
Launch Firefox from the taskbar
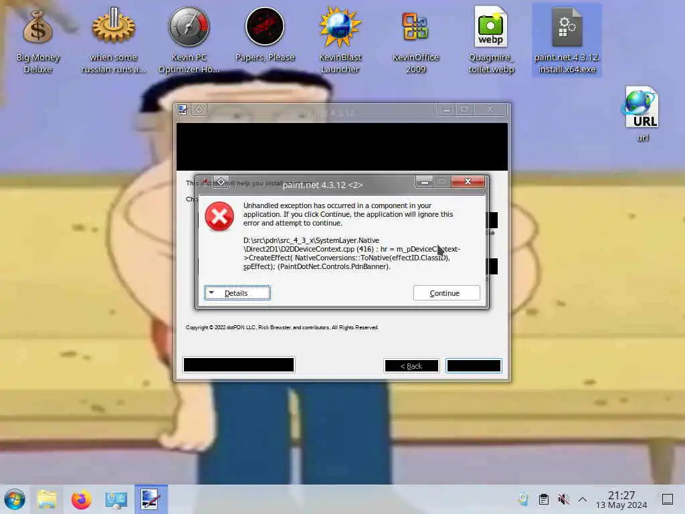pos(81,499)
